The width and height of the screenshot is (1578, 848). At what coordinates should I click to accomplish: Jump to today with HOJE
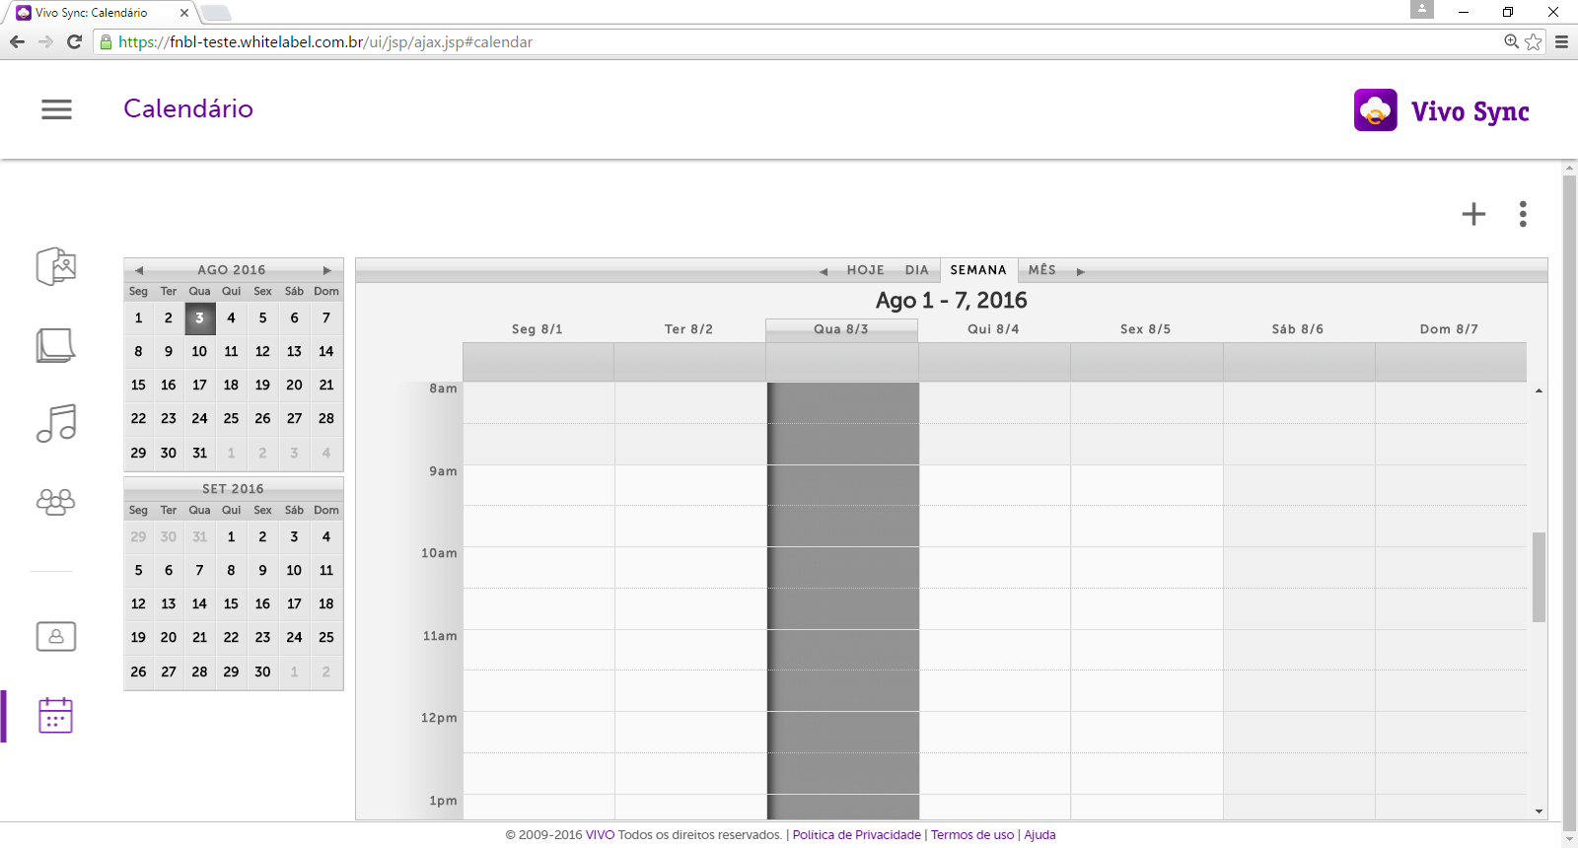865,270
